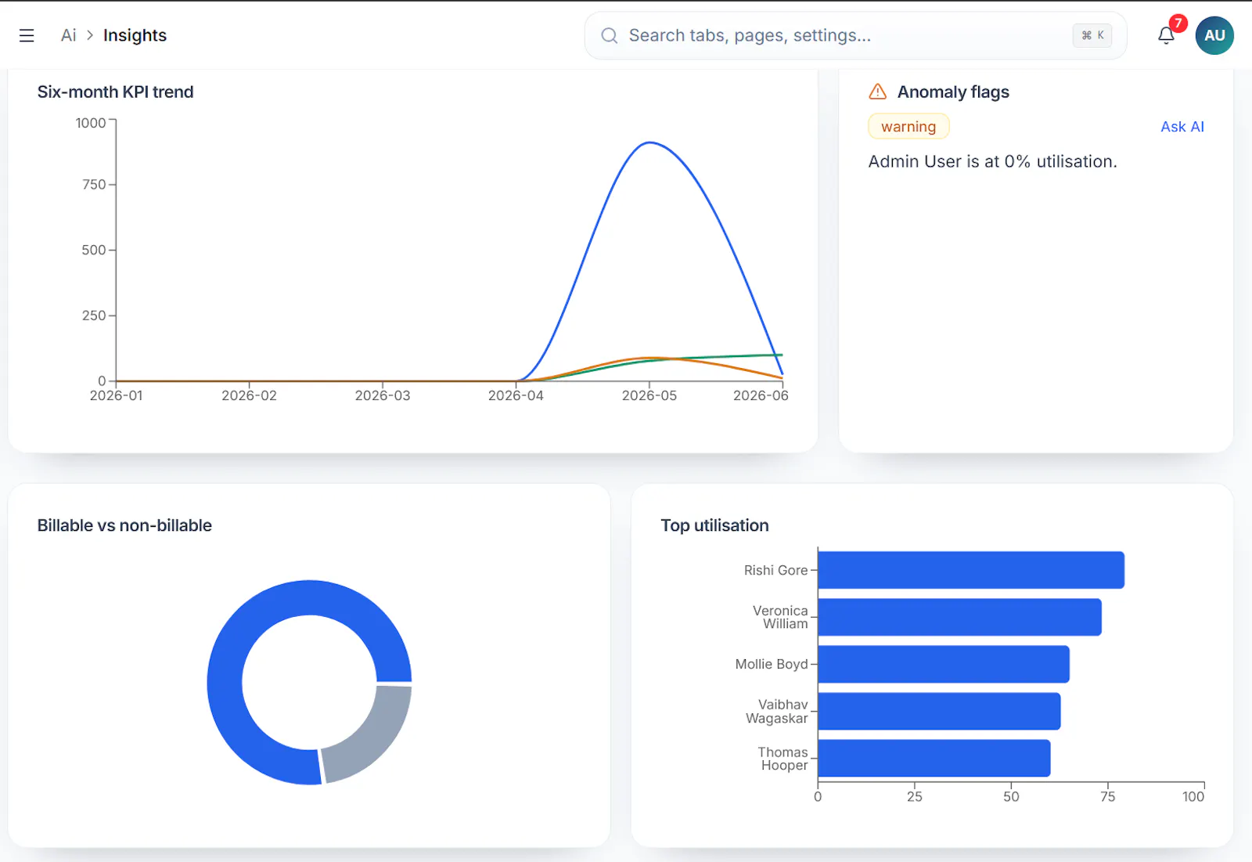Click the ⌘K shortcut badge

point(1092,35)
